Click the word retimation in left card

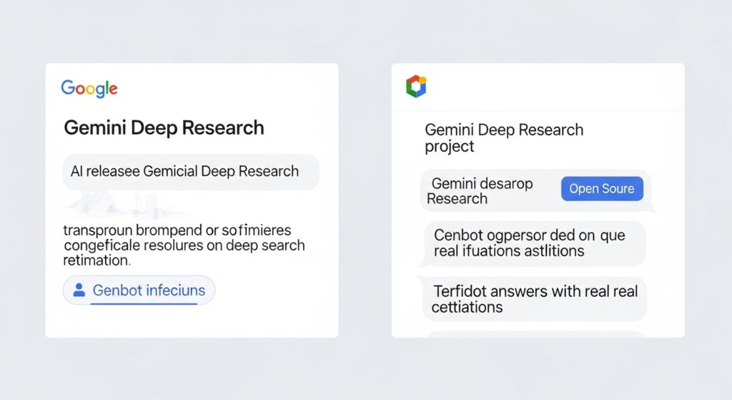[x=97, y=260]
